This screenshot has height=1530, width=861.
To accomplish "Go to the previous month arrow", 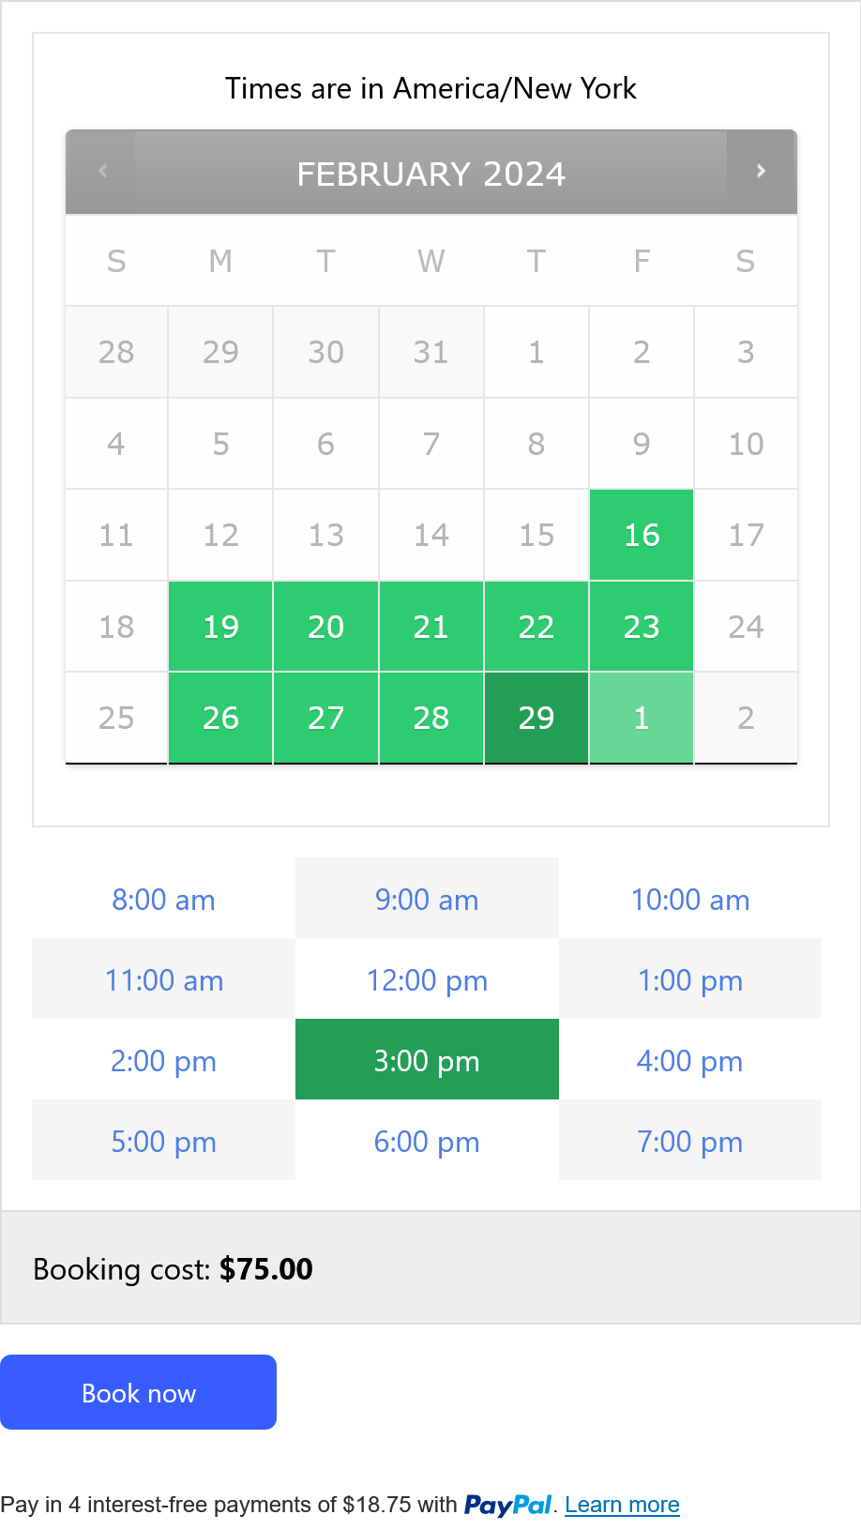I will point(103,172).
